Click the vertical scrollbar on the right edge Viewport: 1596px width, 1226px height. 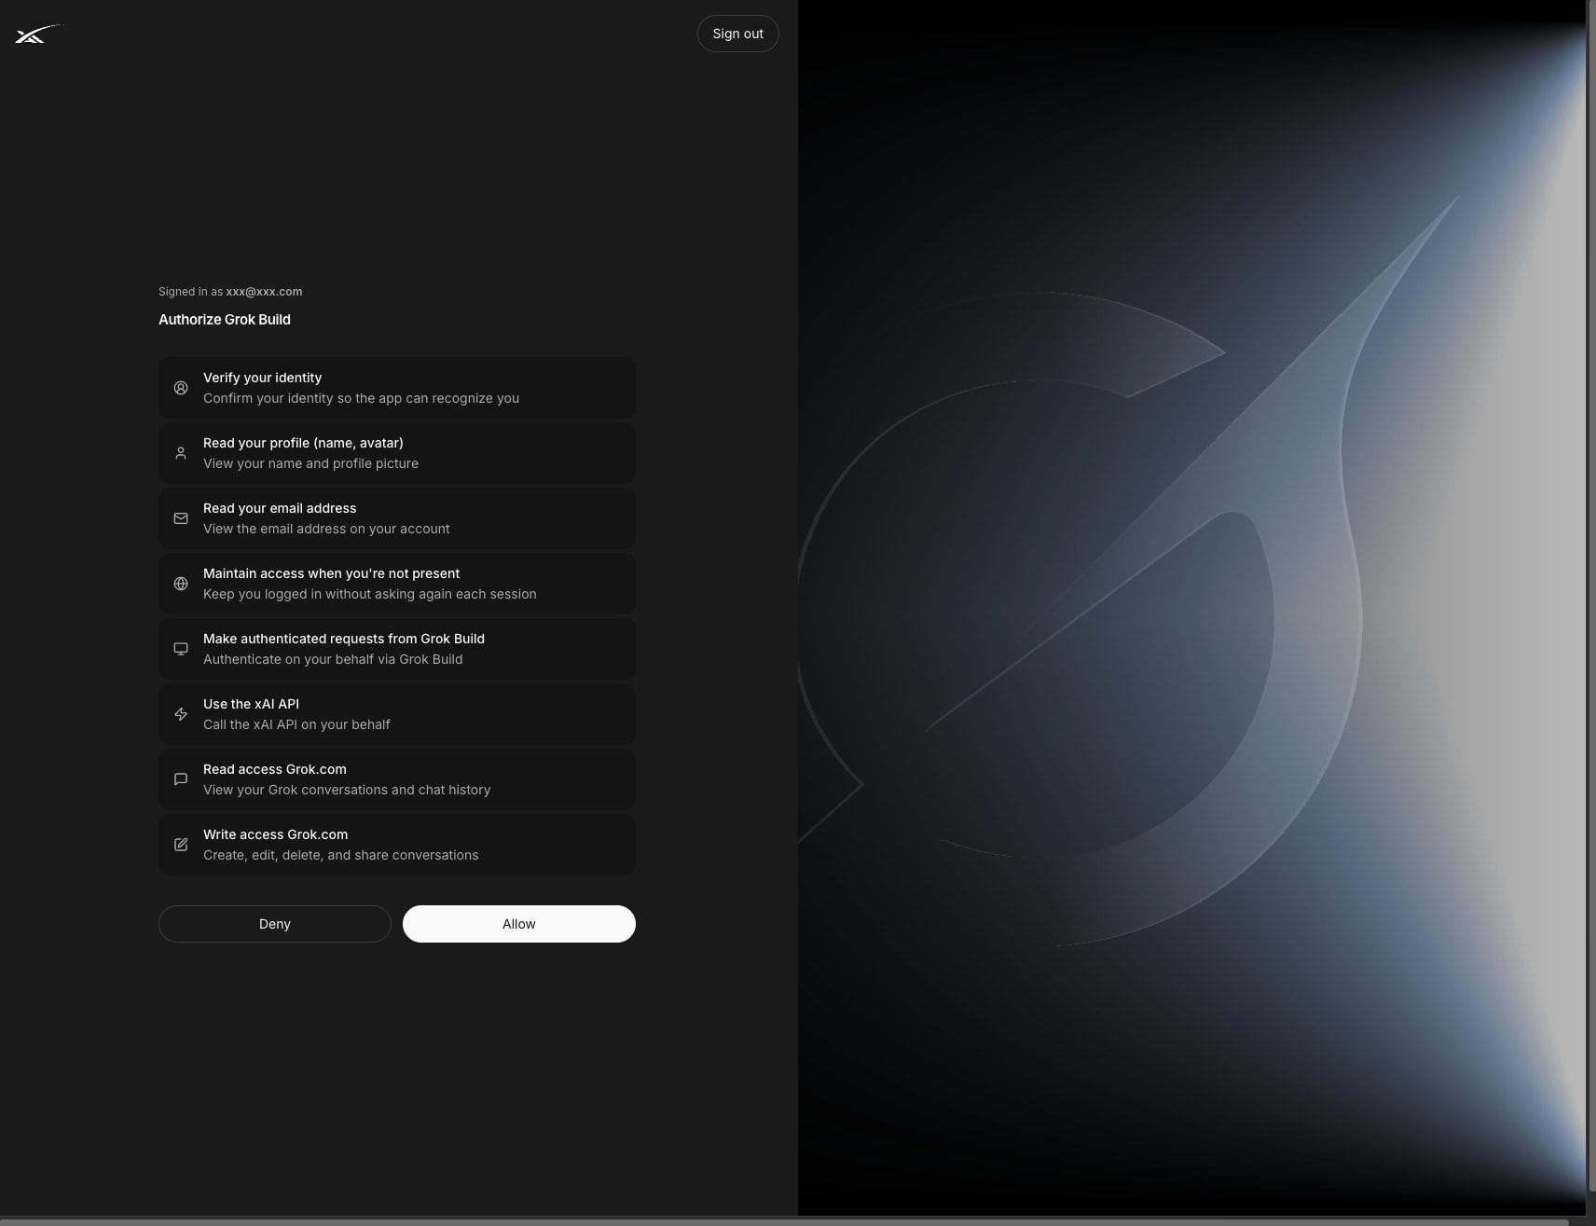(1590, 597)
